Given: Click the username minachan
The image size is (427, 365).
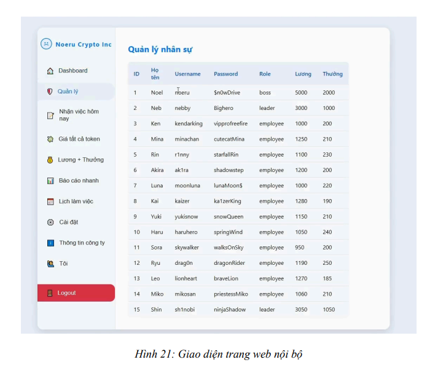Looking at the screenshot, I should (187, 139).
